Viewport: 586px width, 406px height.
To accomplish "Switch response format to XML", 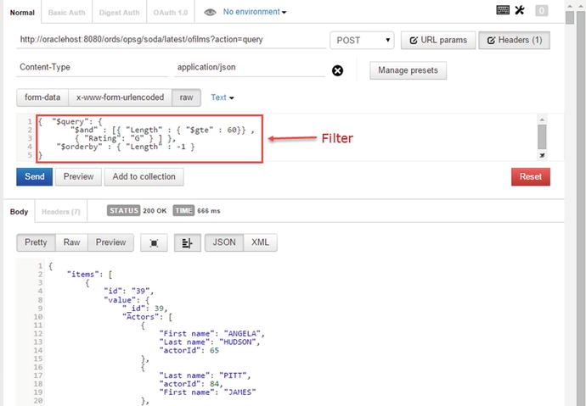I will coord(260,242).
